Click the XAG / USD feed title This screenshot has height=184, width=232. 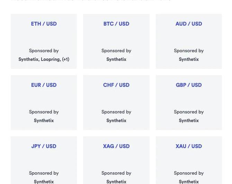pos(116,146)
